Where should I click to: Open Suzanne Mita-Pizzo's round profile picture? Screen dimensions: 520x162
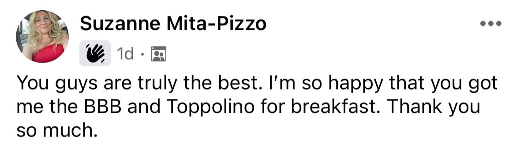(42, 36)
